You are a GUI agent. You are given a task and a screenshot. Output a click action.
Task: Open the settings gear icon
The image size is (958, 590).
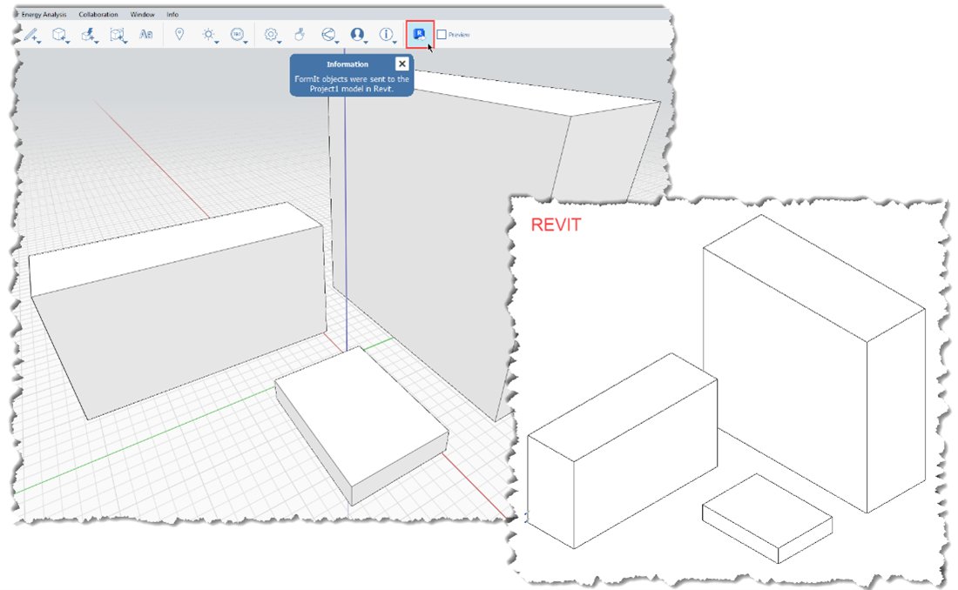[x=271, y=33]
